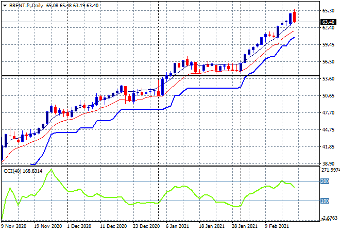Screen dimensions: 340x232
Task: Select the 53.60 price axis label
Action: click(328, 78)
